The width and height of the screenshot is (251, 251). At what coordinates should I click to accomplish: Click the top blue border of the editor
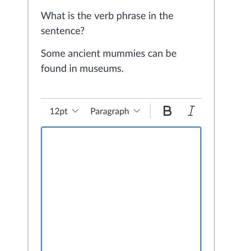(x=121, y=127)
